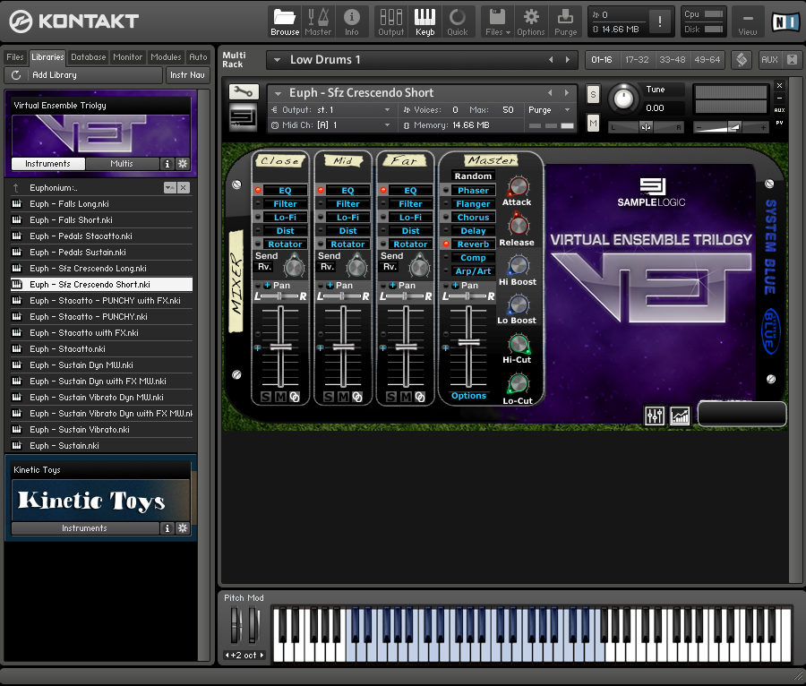
Task: Open the Master Options link
Action: pyautogui.click(x=468, y=396)
